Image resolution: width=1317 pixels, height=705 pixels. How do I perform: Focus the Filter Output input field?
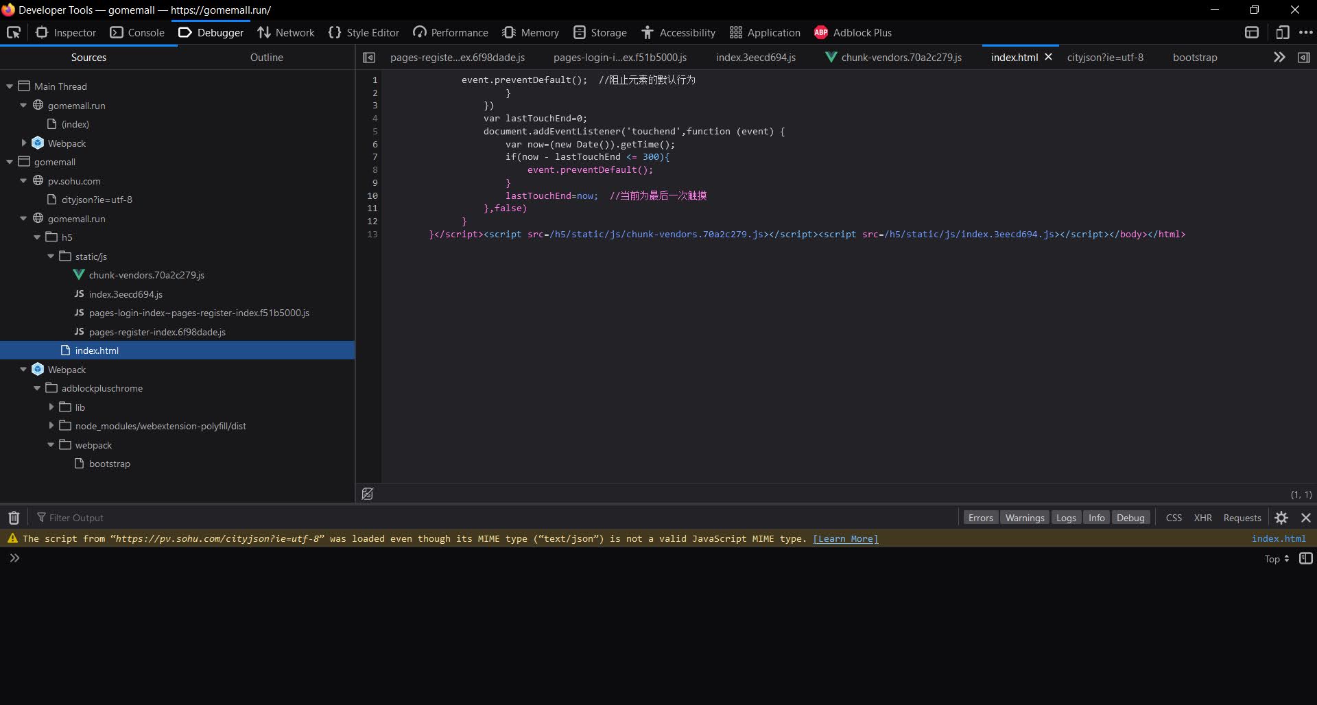(494, 518)
